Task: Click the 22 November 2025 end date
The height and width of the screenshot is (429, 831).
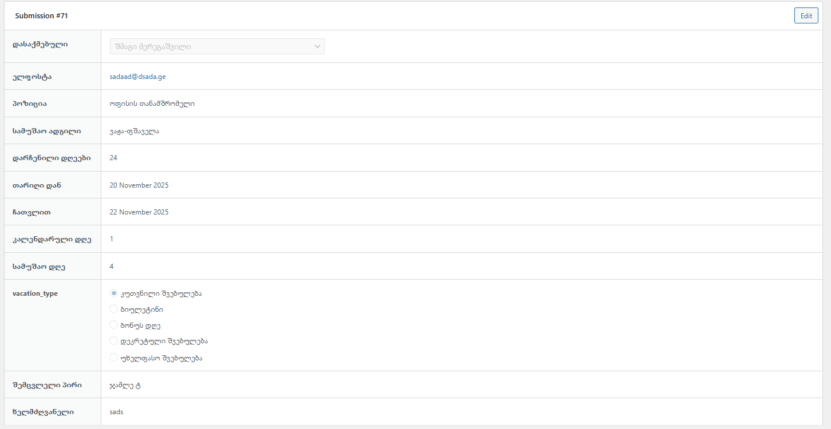Action: coord(139,212)
